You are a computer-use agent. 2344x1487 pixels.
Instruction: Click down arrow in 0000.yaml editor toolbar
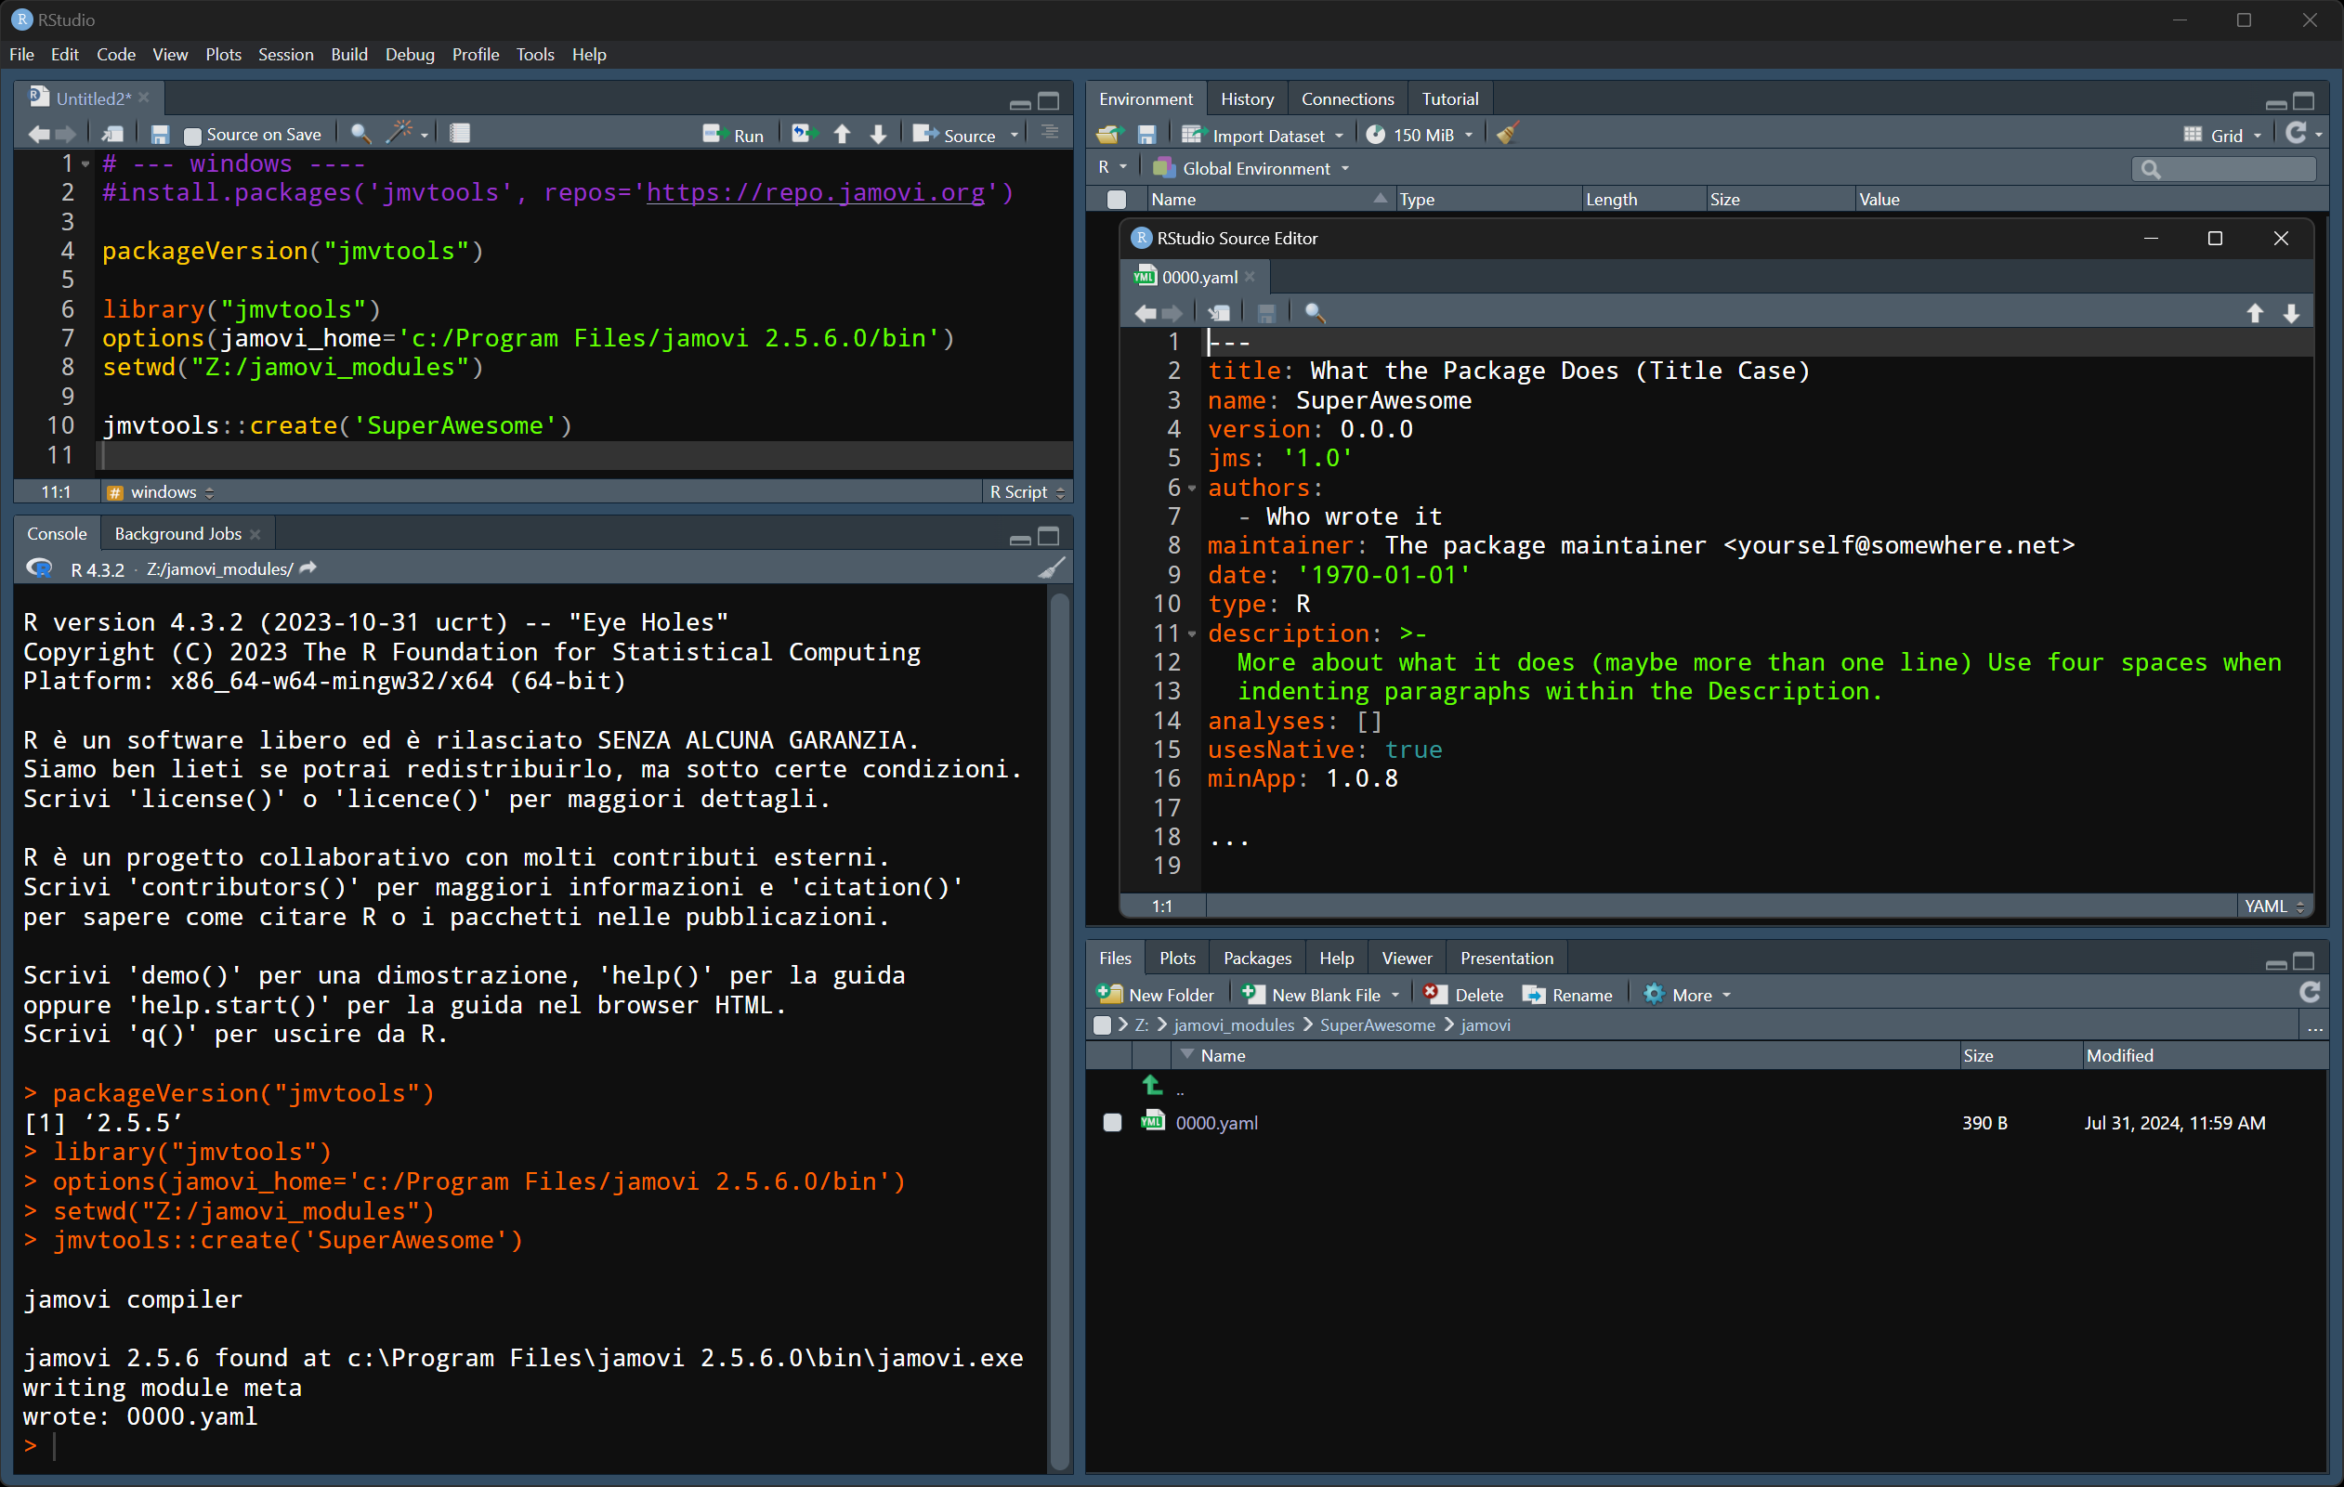coord(2291,312)
